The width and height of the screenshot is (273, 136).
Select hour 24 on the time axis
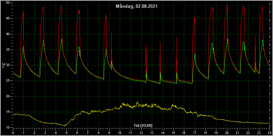[x=270, y=133]
